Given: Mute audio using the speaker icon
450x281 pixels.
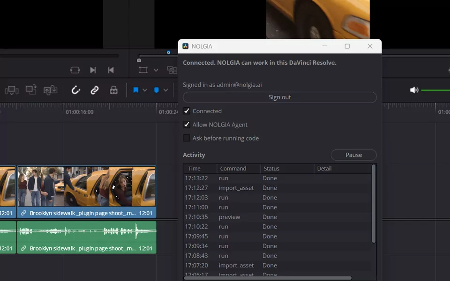Looking at the screenshot, I should click(414, 90).
